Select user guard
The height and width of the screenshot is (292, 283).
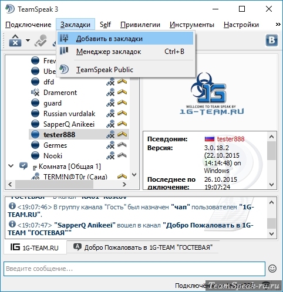(52, 103)
